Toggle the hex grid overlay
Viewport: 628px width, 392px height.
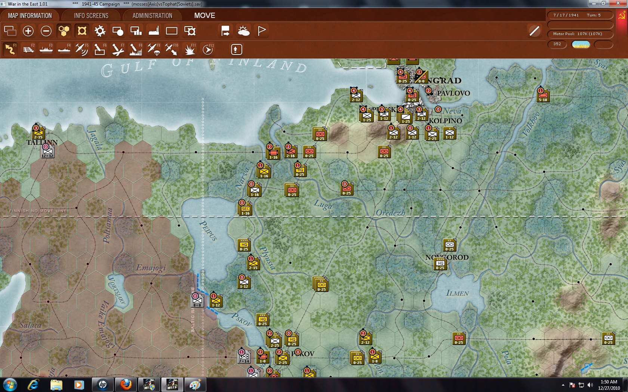pos(64,31)
